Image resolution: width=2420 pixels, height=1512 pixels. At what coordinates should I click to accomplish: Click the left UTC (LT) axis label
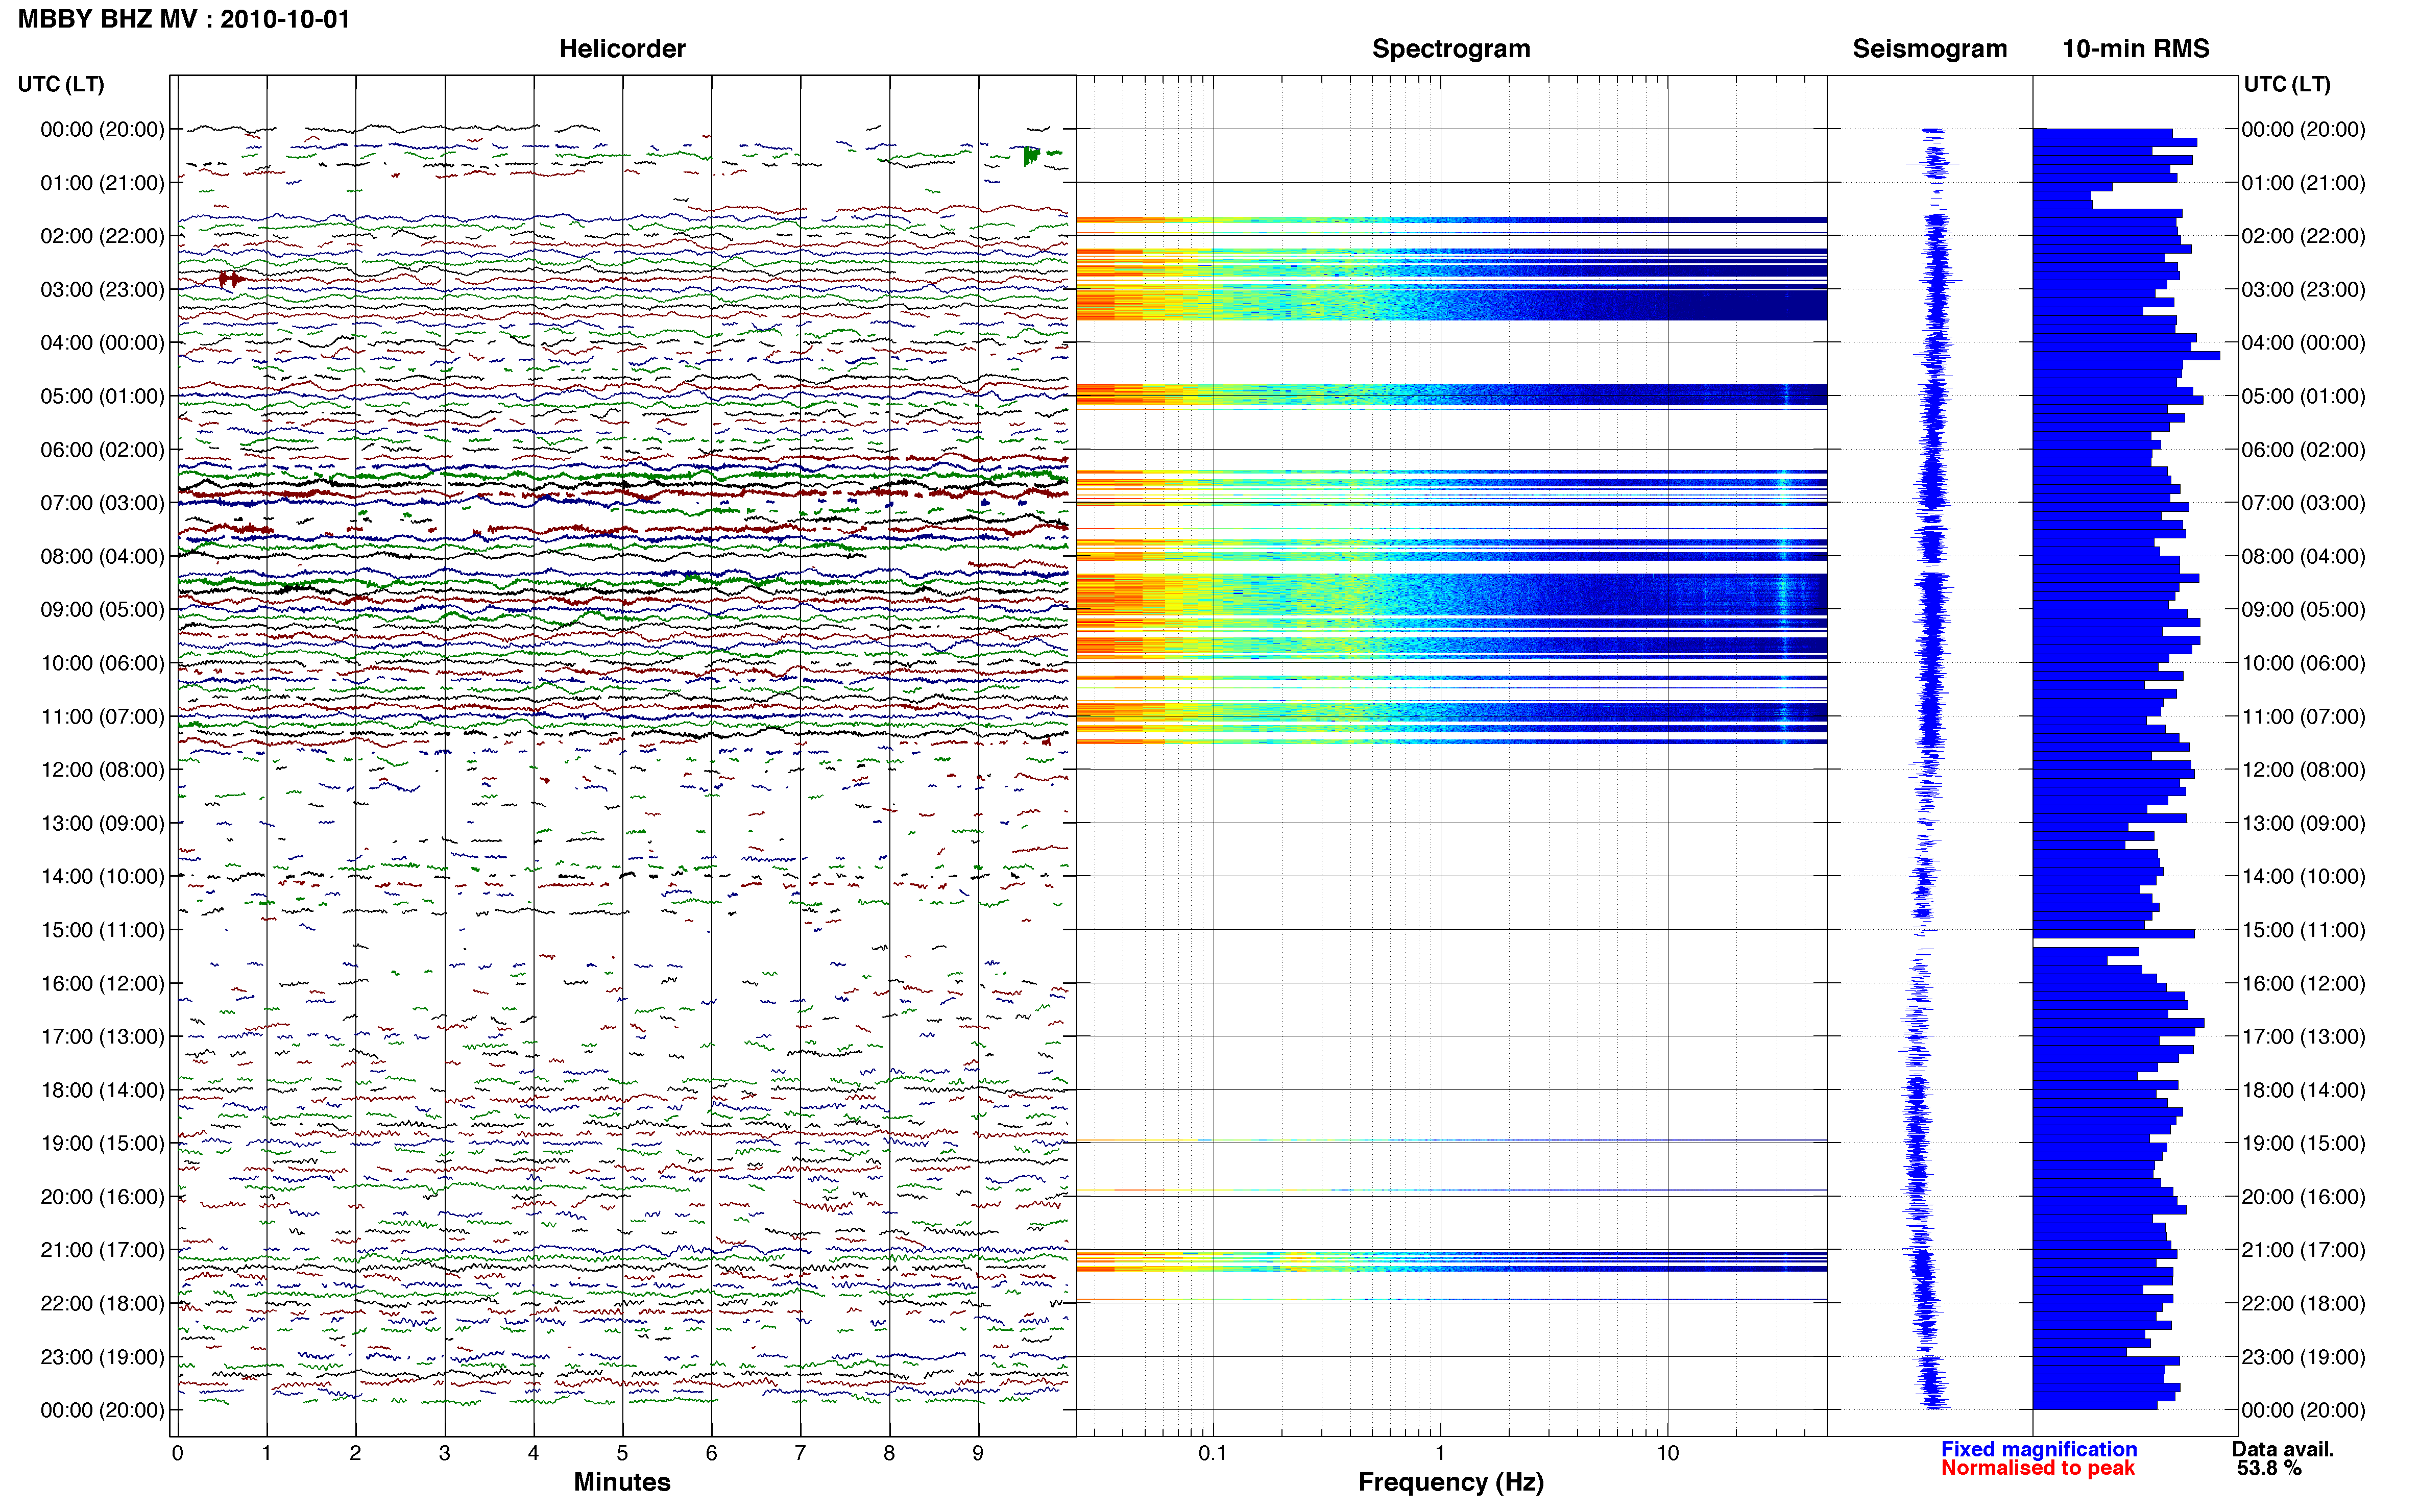click(61, 84)
